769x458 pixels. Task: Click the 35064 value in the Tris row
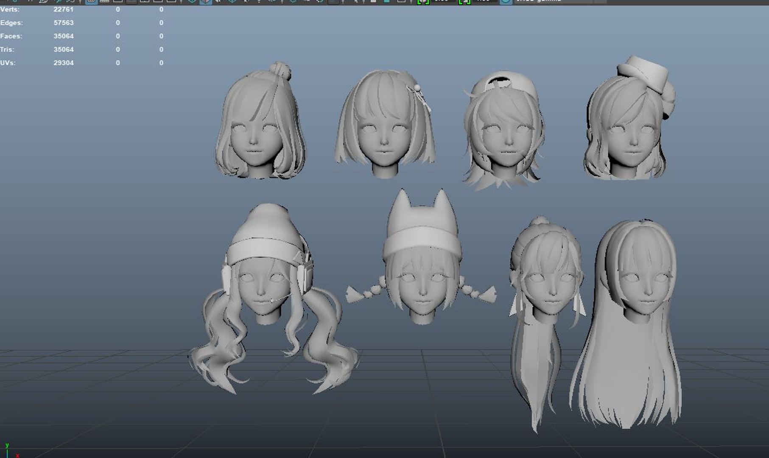tap(64, 50)
